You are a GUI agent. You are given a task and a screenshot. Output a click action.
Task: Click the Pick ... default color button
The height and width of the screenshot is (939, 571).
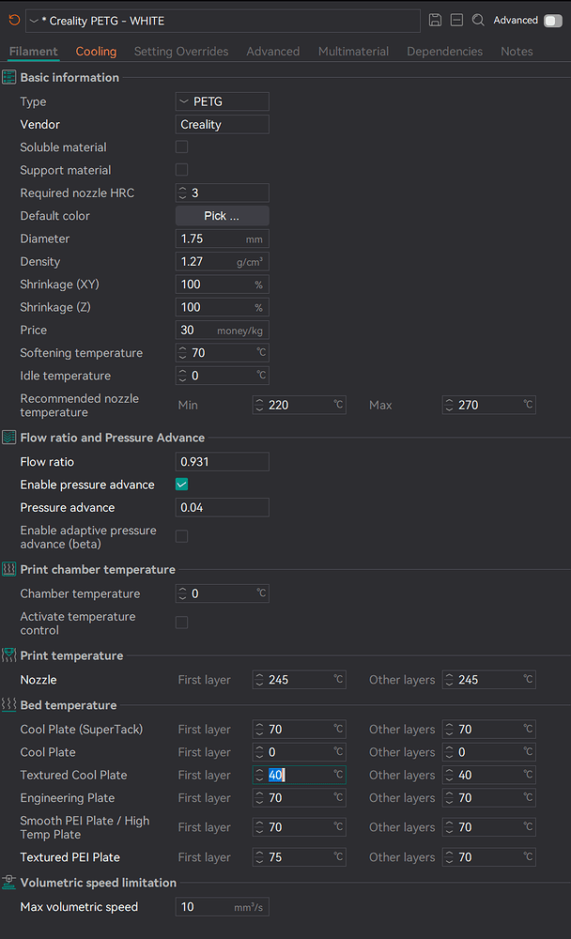[x=223, y=216]
